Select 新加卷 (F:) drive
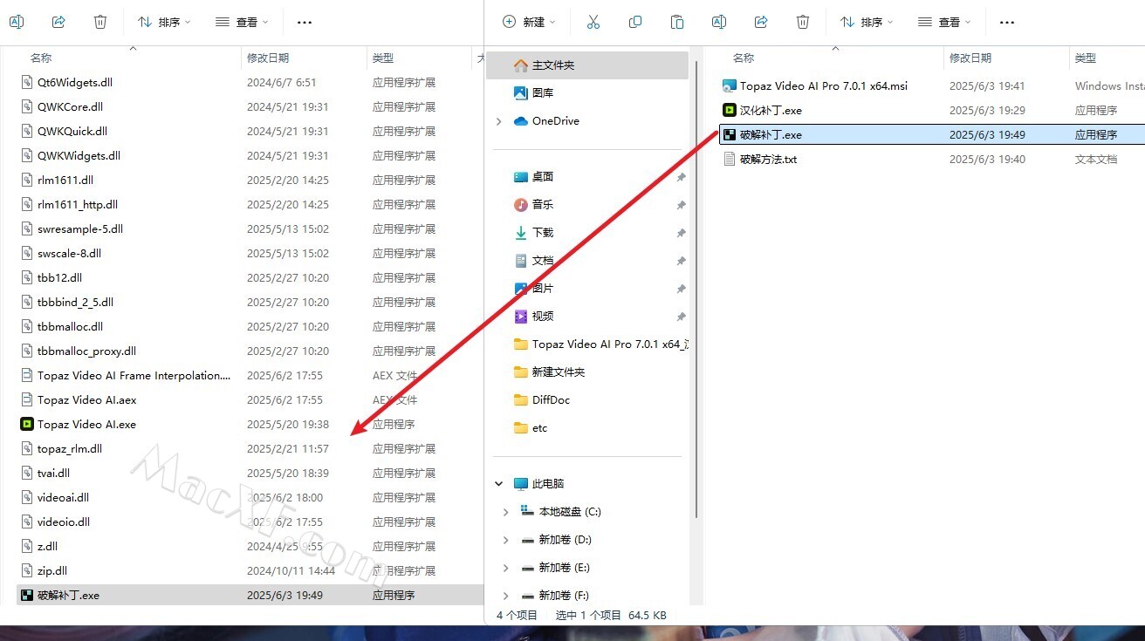The width and height of the screenshot is (1145, 641). pyautogui.click(x=555, y=595)
